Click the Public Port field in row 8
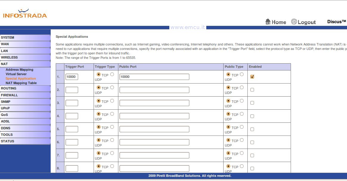Screen dimensions: 347x181 click(154, 169)
